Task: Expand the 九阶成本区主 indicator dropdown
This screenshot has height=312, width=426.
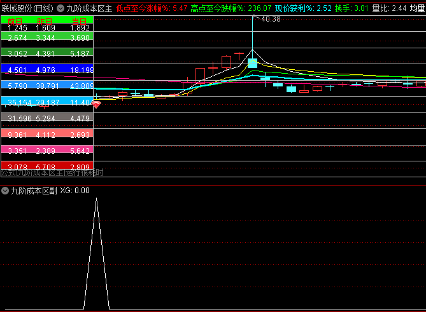Action: point(60,9)
